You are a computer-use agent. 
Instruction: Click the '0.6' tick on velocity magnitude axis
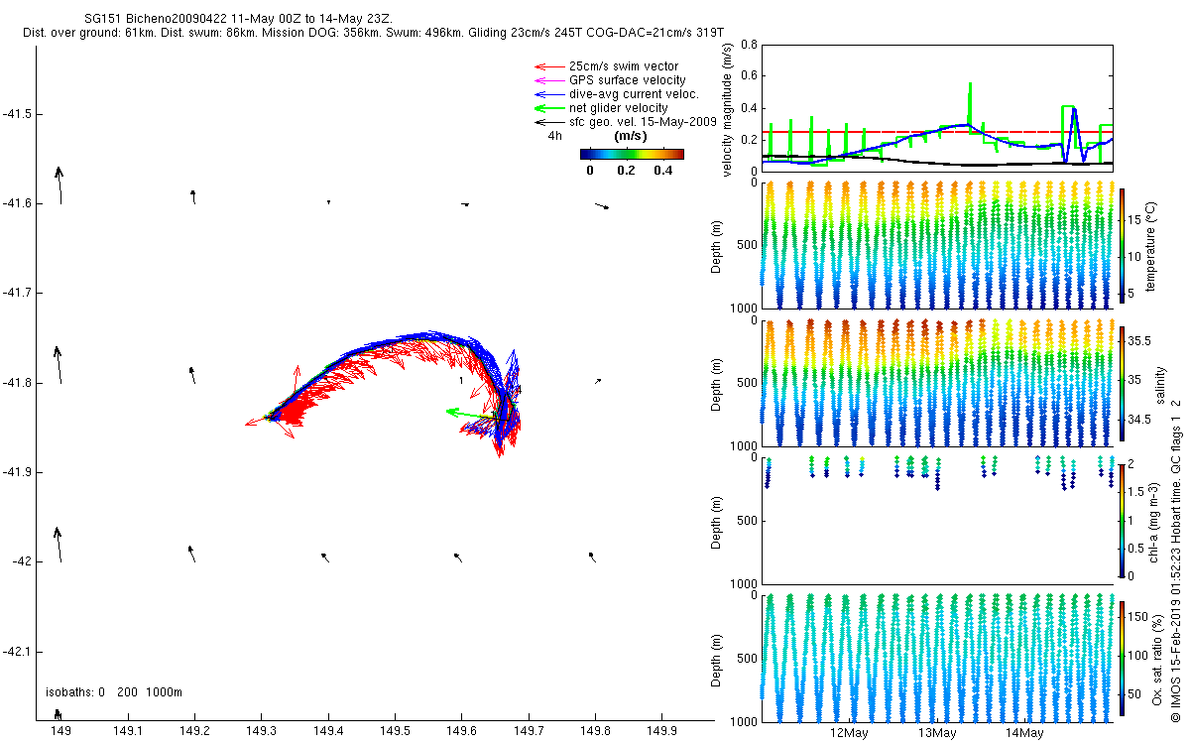[750, 75]
